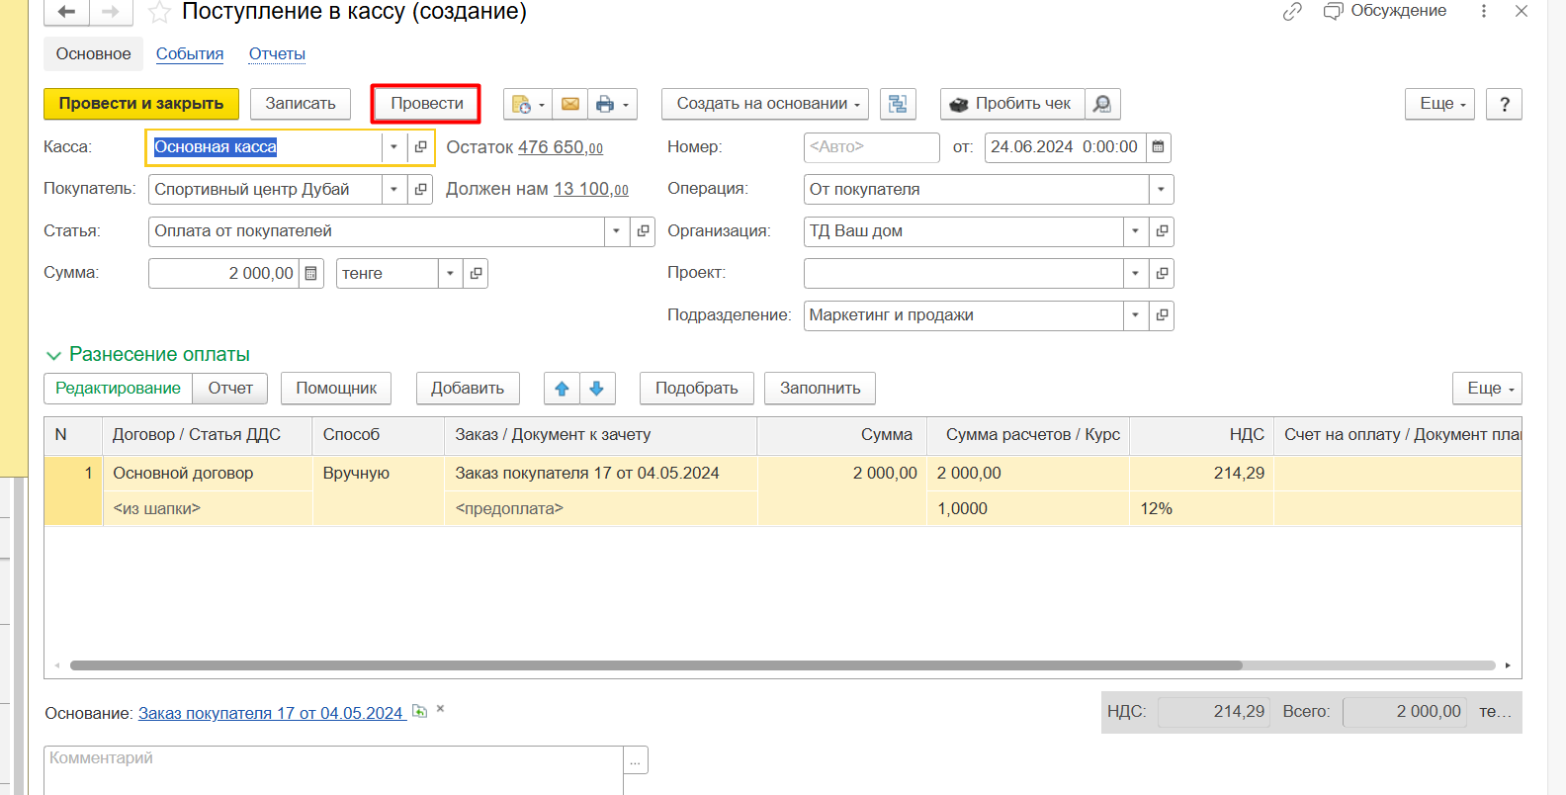Toggle Редактирование mode in payment allocation
Viewport: 1566px width, 795px height.
[x=118, y=389]
